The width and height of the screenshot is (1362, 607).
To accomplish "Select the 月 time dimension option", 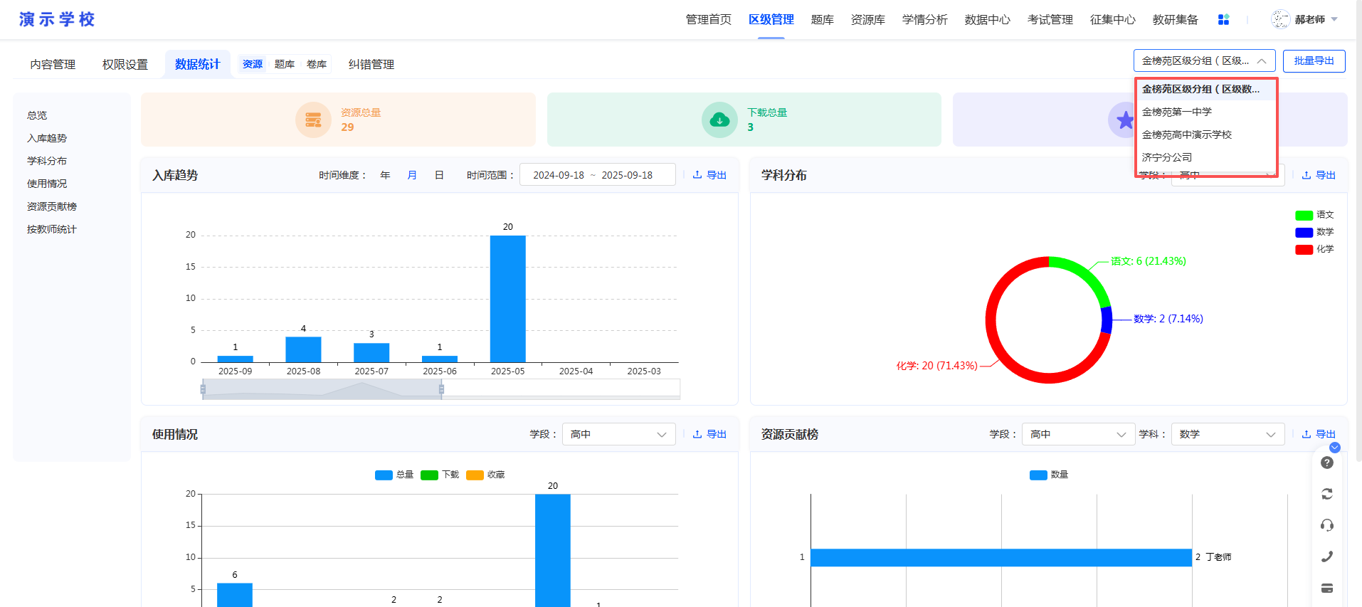I will click(412, 175).
